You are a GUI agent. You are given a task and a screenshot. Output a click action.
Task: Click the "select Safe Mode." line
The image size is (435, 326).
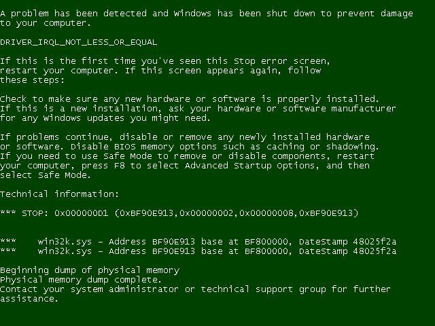(45, 175)
